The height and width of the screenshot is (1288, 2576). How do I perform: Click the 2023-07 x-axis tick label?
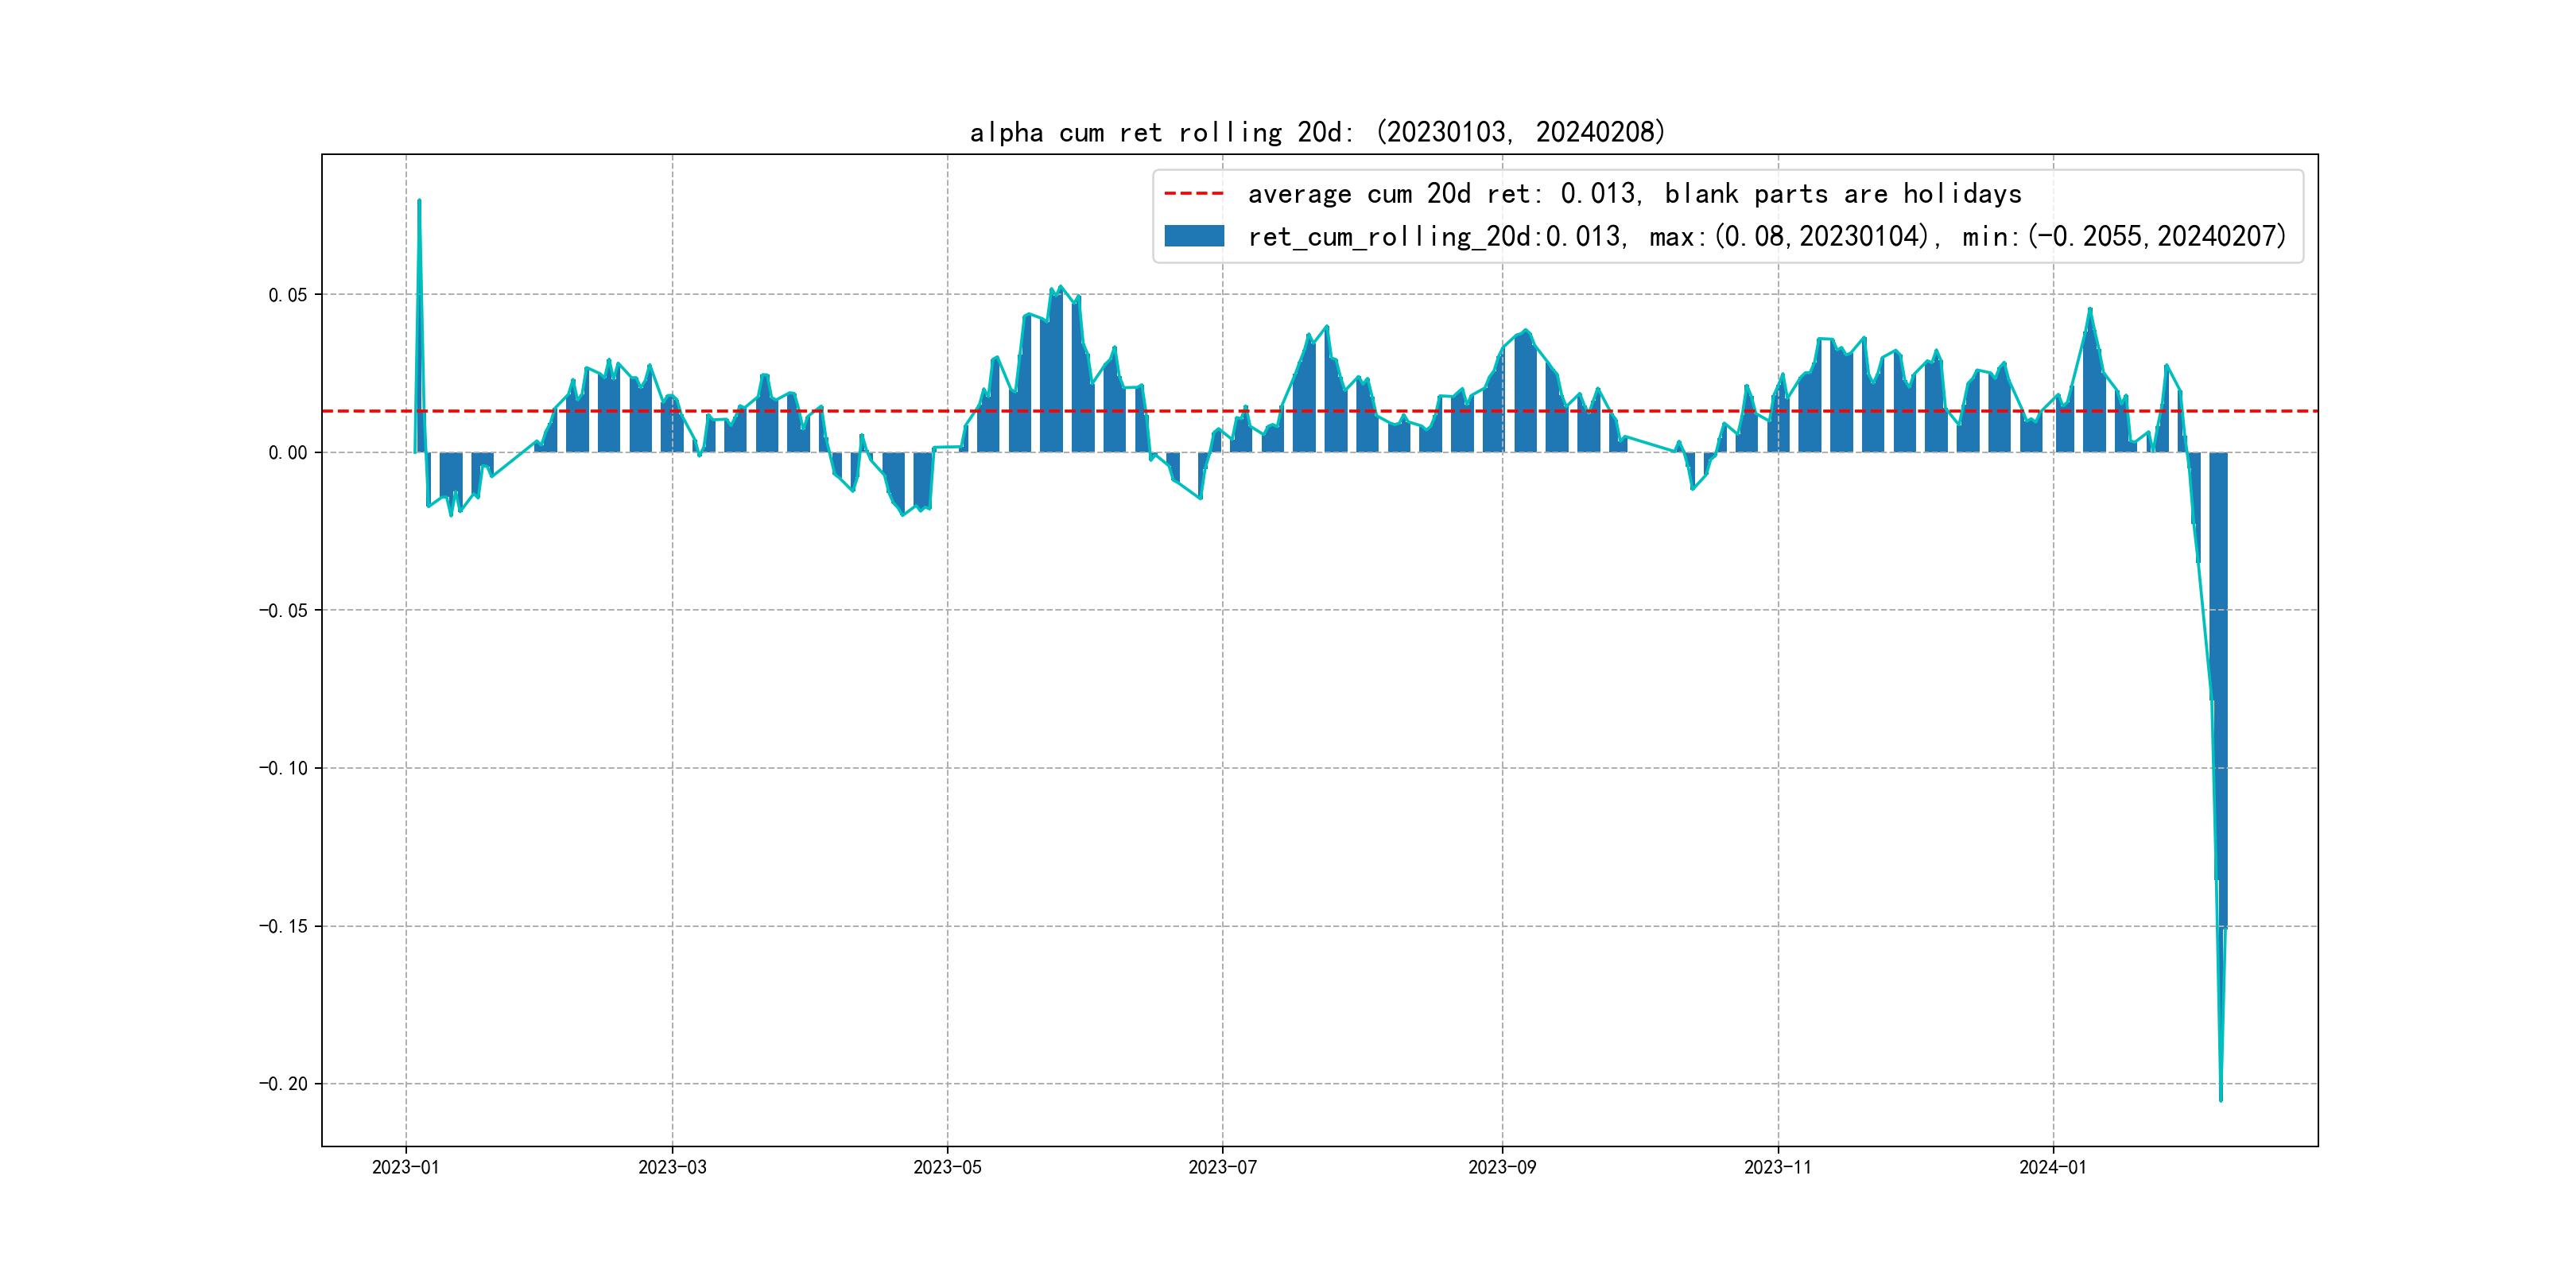(x=1222, y=1167)
